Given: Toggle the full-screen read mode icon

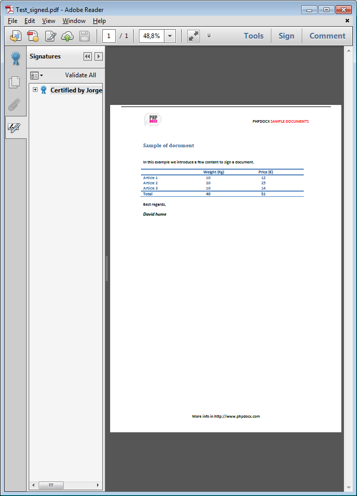Looking at the screenshot, I should coord(194,36).
